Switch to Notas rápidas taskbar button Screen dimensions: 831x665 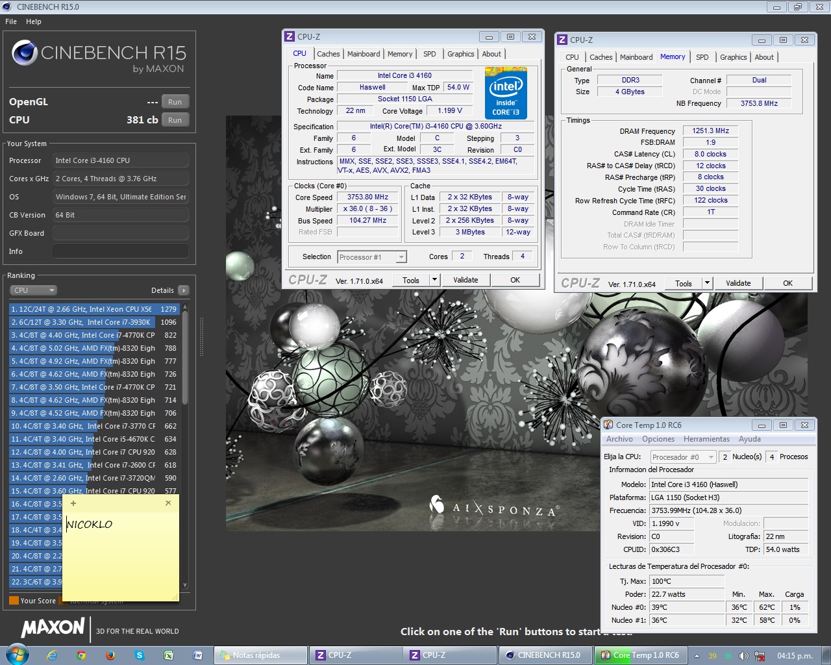[x=260, y=655]
